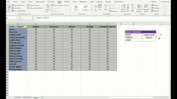Click the Flash Fill icon

128,5
